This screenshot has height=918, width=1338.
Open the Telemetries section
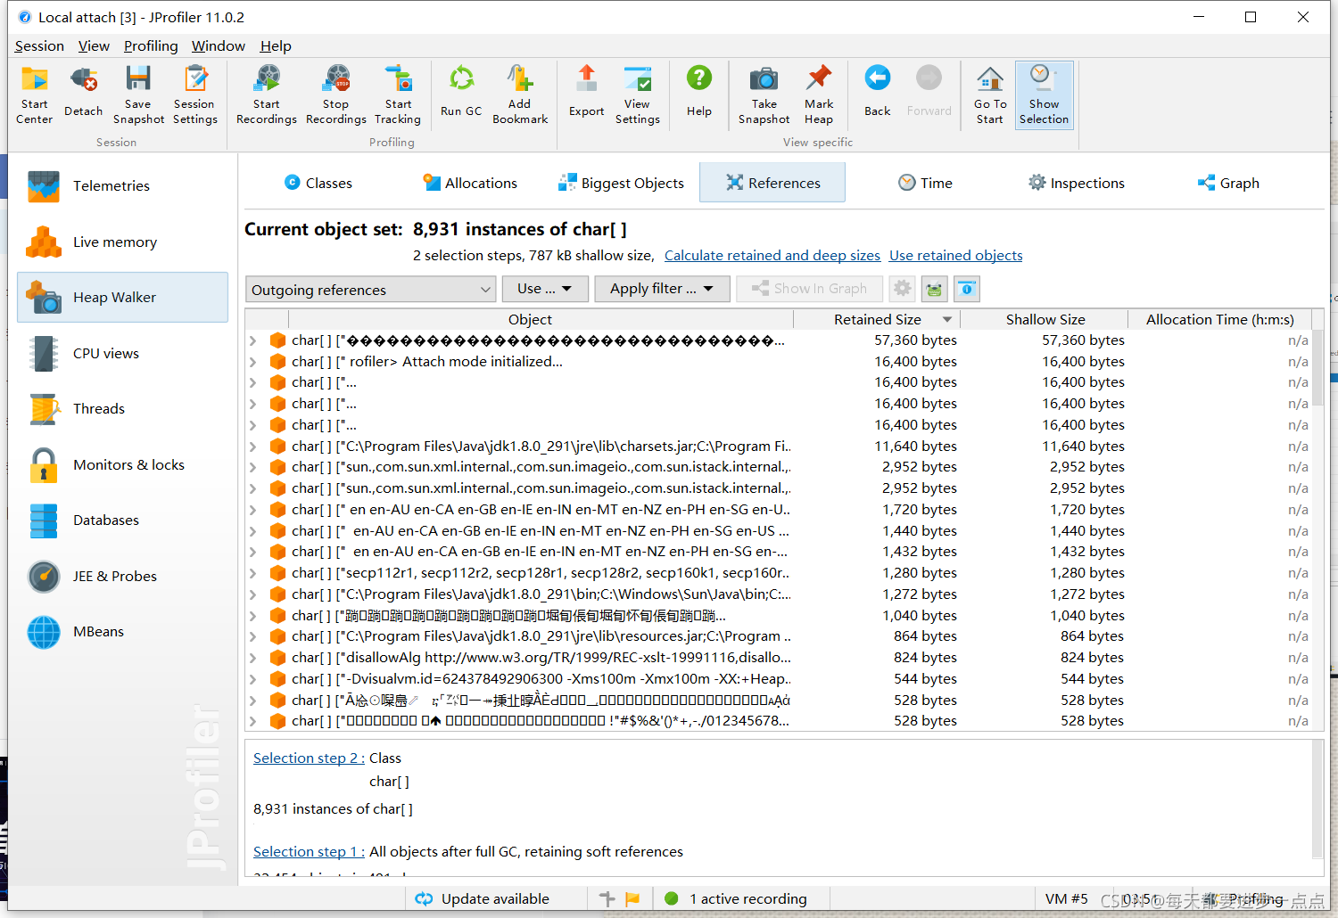point(122,185)
